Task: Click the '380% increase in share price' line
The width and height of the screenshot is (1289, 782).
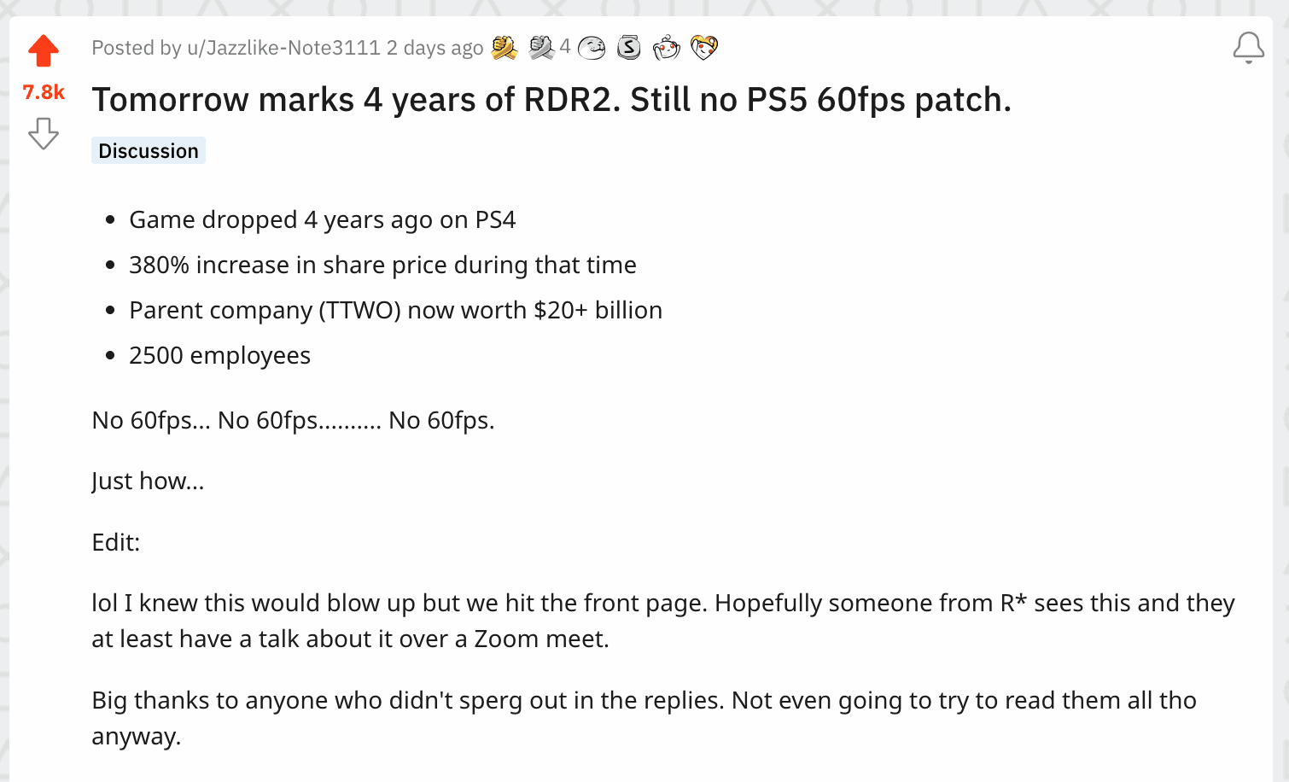Action: [382, 266]
